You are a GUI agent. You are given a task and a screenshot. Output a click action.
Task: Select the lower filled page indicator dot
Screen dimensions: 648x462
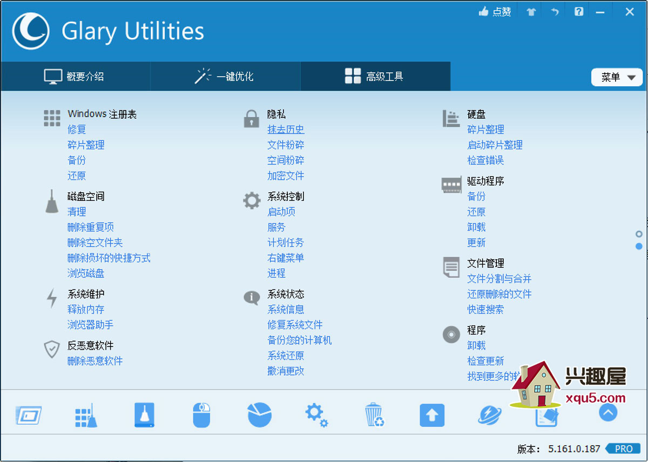pyautogui.click(x=639, y=246)
